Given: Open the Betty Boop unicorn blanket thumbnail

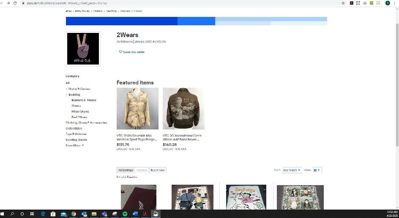Looking at the screenshot, I should coord(246,197).
